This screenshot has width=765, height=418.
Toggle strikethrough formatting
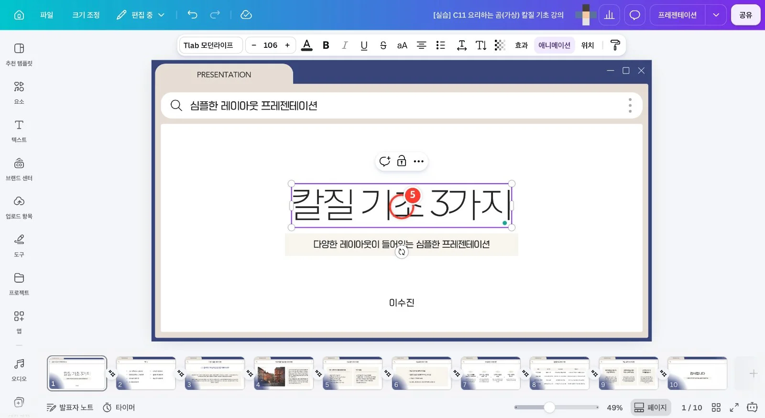tap(383, 45)
